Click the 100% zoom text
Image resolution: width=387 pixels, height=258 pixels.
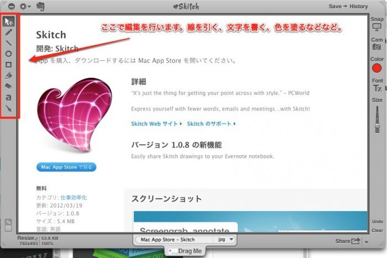point(47,244)
